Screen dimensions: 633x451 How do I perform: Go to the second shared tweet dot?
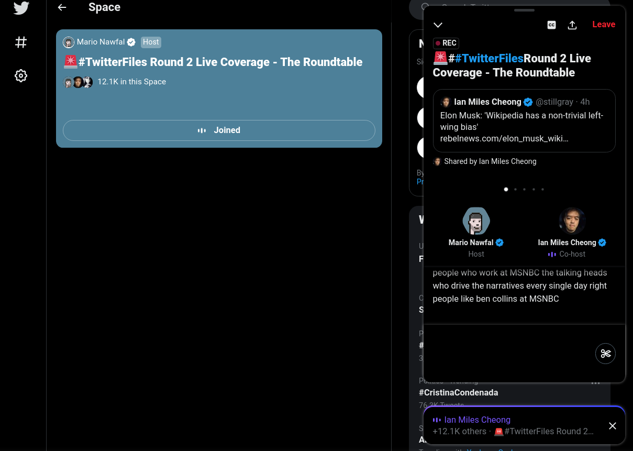click(x=515, y=189)
